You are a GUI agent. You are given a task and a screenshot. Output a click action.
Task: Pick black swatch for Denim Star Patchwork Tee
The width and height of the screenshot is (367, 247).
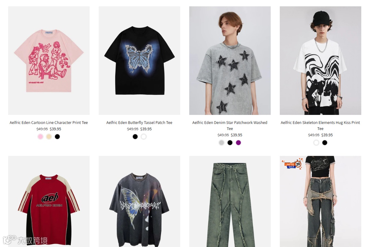[230, 143]
